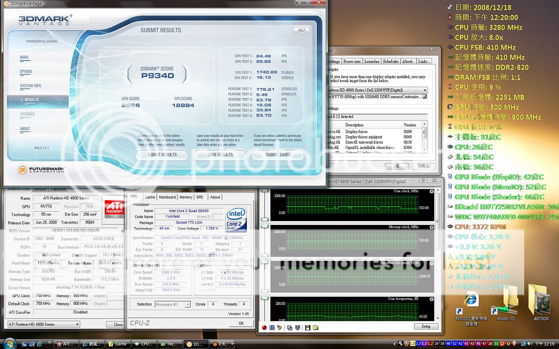
Task: Expand the display adapter dropdown in RivaTuner
Action: point(425,90)
